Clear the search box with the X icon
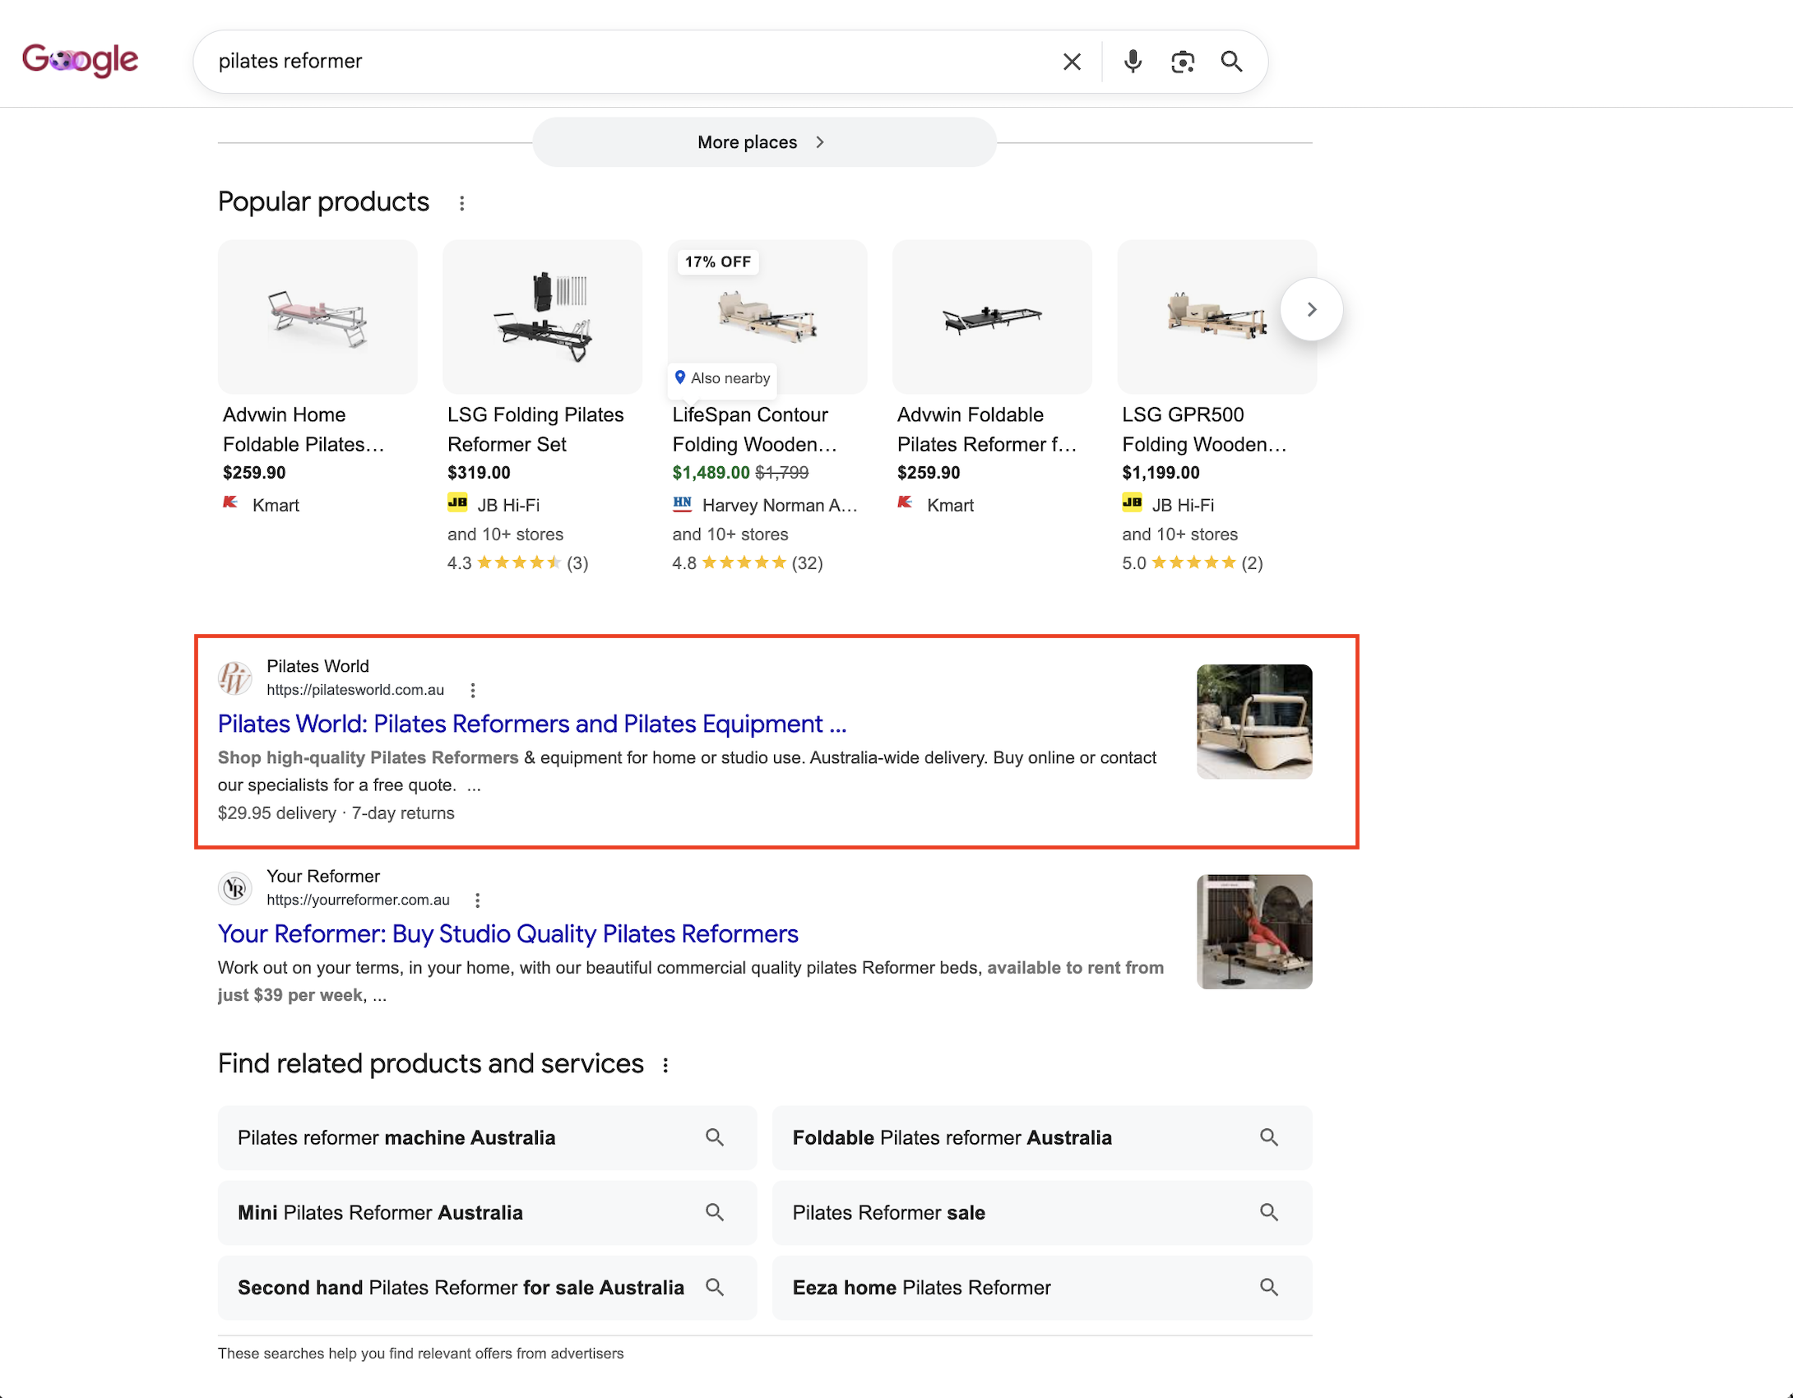This screenshot has height=1398, width=1793. [1072, 62]
